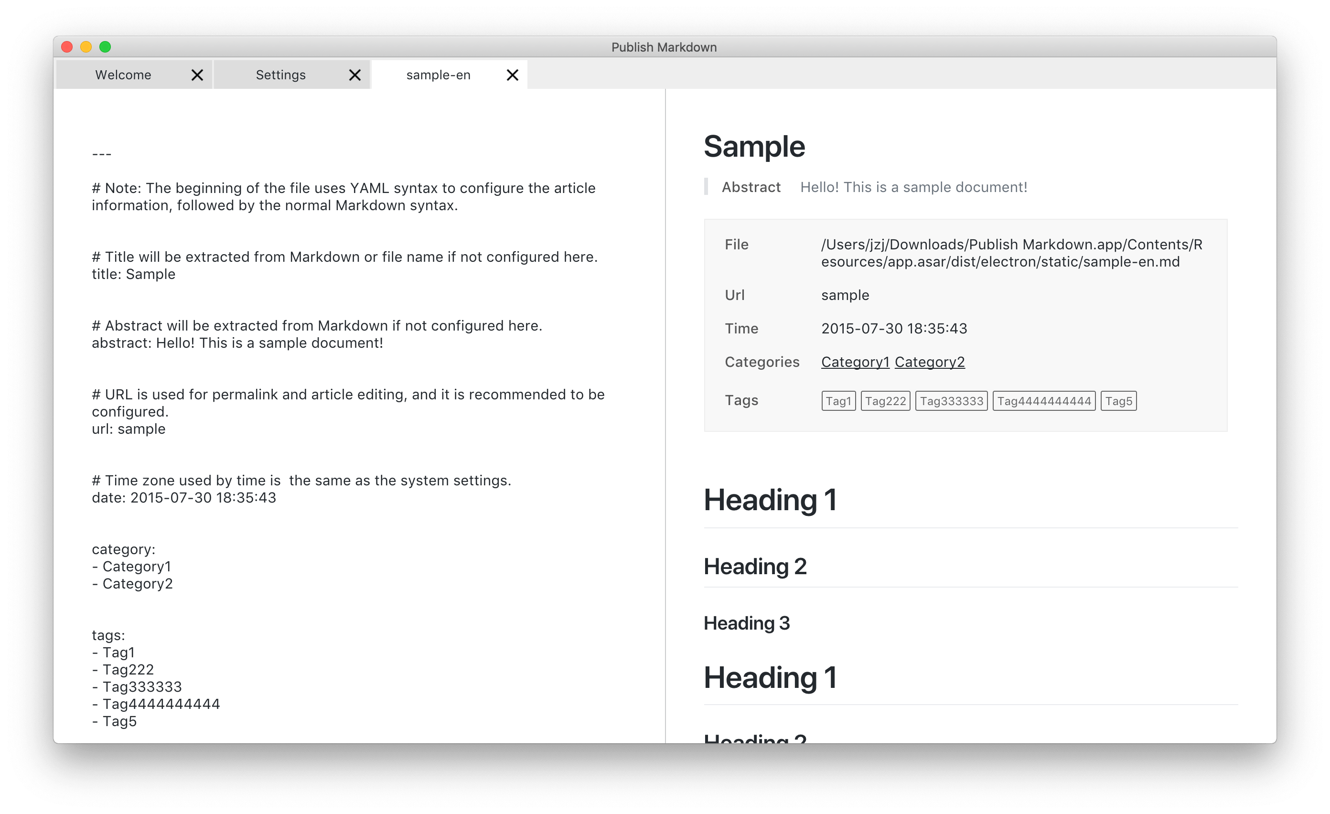This screenshot has width=1330, height=814.
Task: Click the 'date: 2015-07-30 18:35:43' editor line
Action: (184, 498)
